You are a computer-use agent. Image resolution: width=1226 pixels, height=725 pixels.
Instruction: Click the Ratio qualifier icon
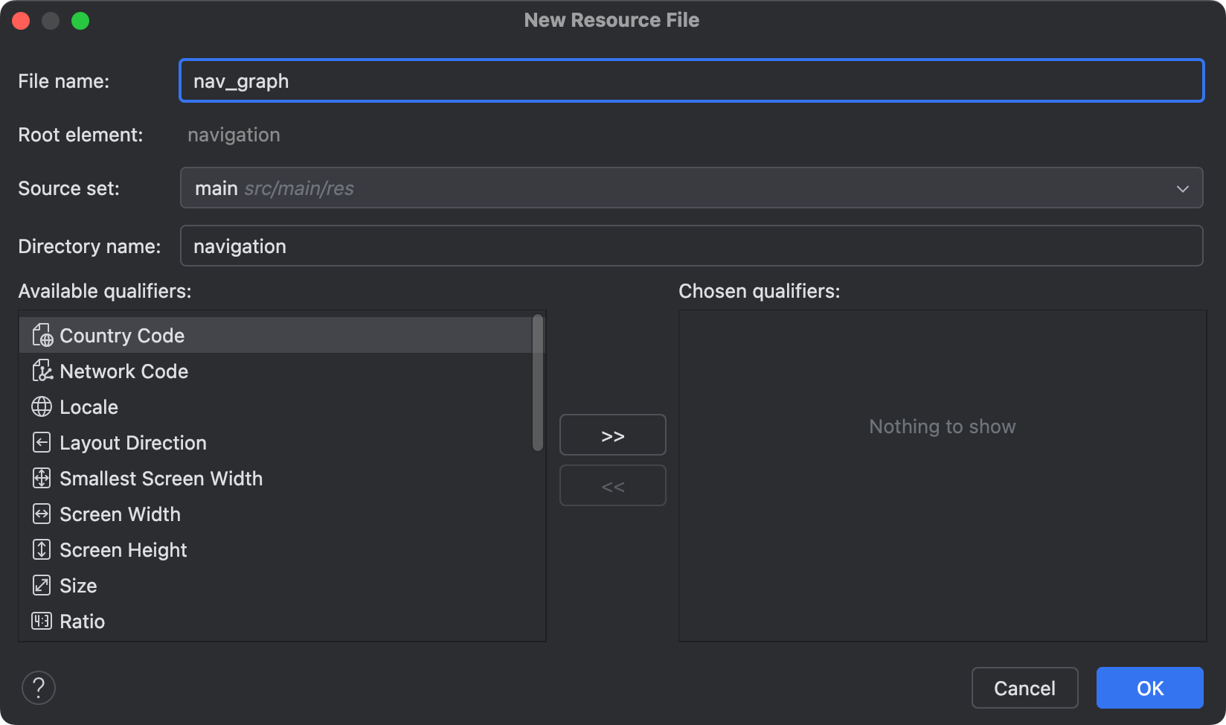(x=42, y=622)
